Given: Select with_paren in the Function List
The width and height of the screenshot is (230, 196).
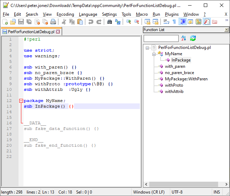Looking at the screenshot, I should [175, 66].
